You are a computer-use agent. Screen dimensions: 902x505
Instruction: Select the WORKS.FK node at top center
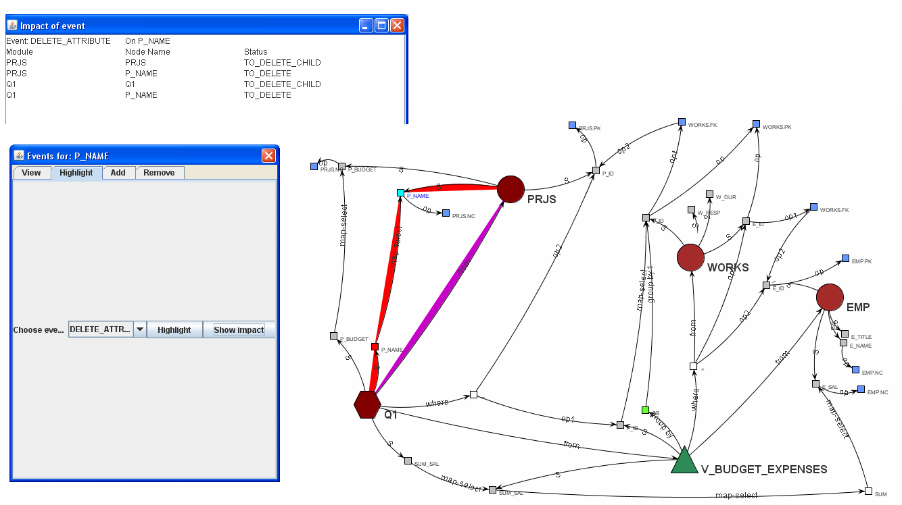(682, 123)
